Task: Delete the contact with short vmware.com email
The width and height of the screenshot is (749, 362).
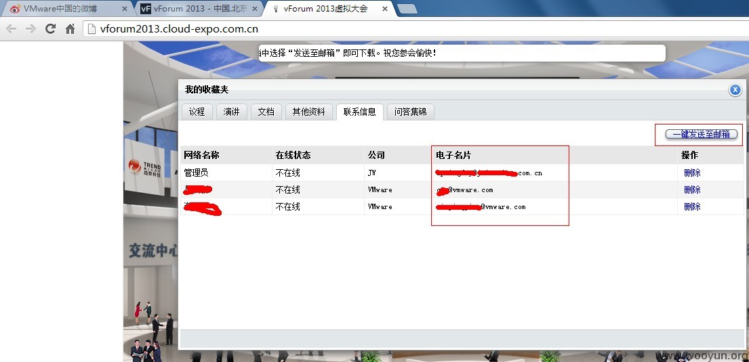Action: click(692, 189)
